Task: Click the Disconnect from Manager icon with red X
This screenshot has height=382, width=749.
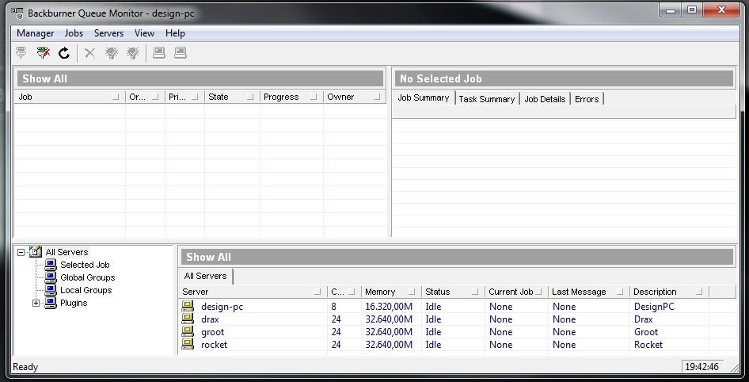Action: (43, 52)
